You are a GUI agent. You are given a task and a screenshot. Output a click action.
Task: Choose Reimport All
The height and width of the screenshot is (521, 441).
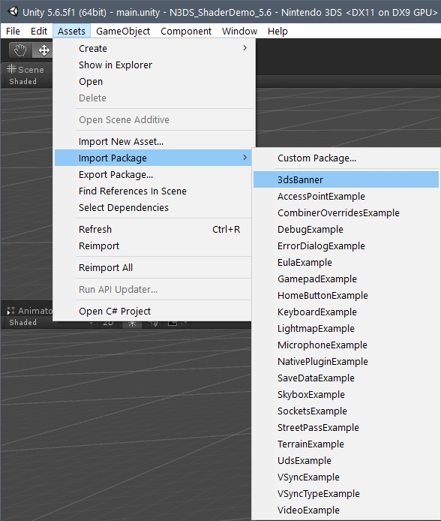[154, 268]
